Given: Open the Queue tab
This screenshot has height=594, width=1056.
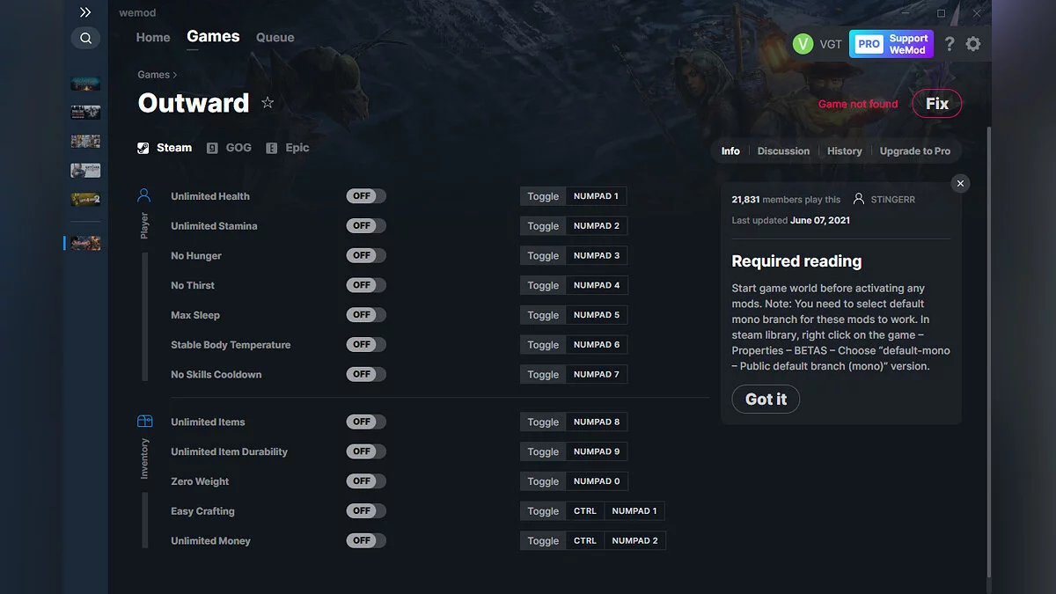Looking at the screenshot, I should click(x=275, y=37).
